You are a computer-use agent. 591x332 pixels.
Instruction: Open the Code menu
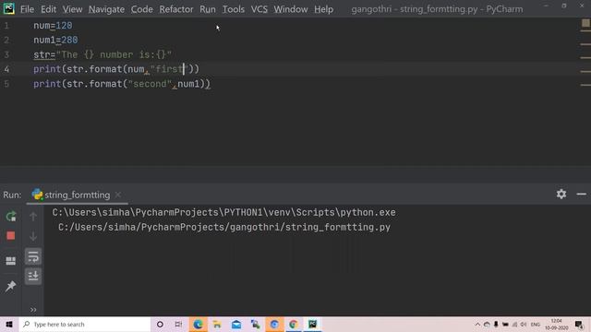(x=141, y=9)
